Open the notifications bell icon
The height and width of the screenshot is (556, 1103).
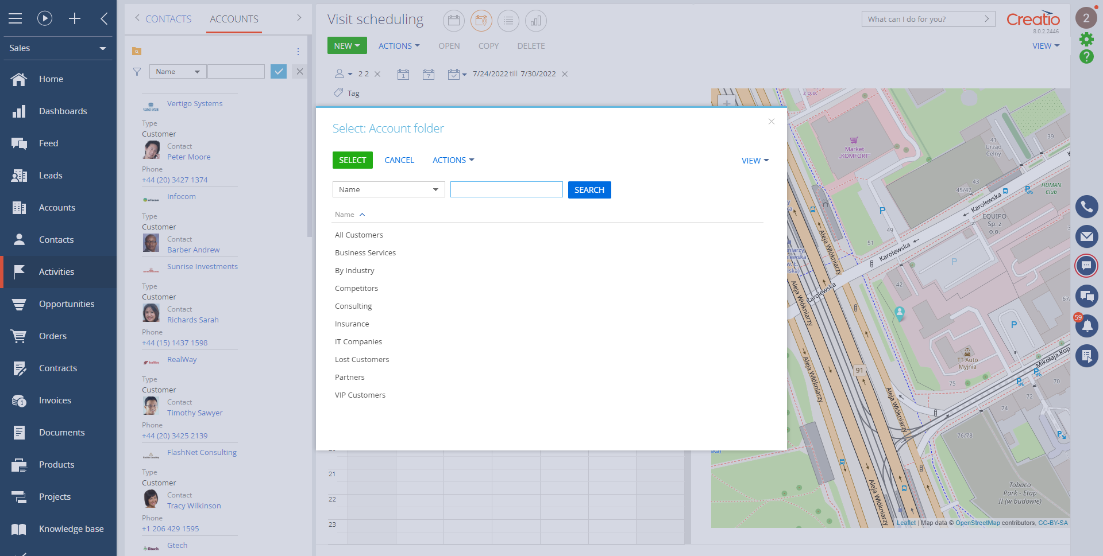coord(1086,326)
